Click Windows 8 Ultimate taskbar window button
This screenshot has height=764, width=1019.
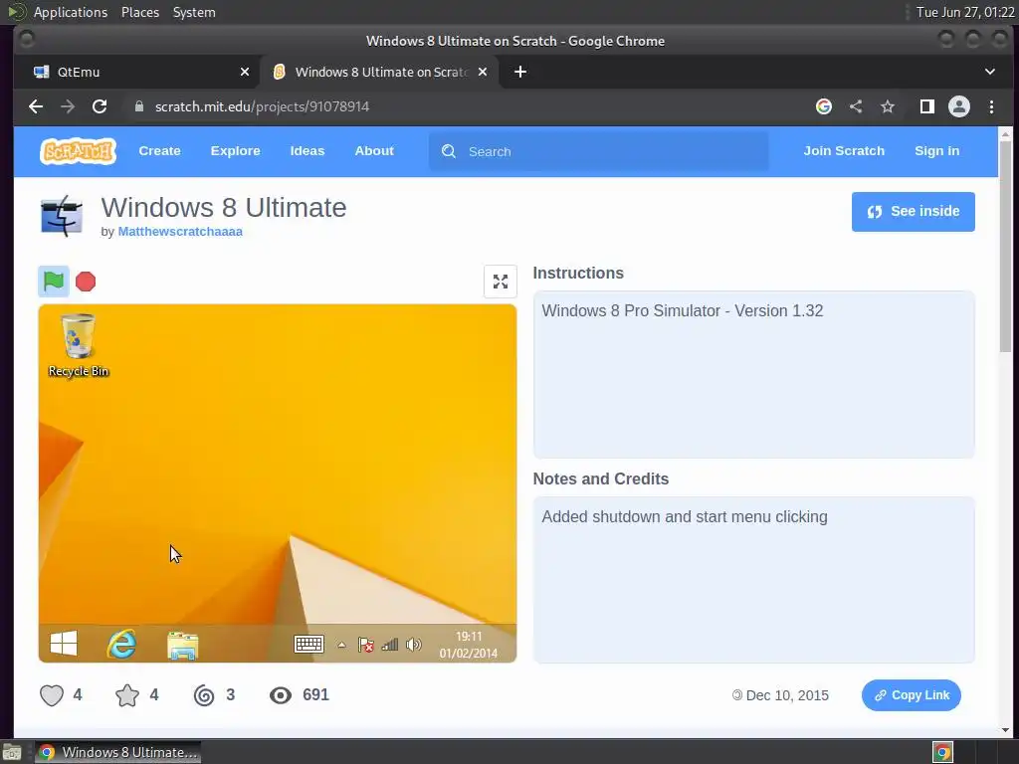coord(117,752)
